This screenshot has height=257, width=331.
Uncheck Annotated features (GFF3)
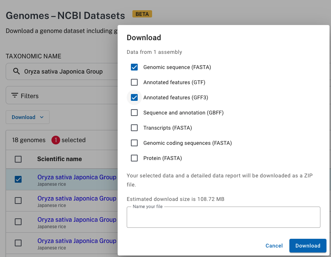134,97
